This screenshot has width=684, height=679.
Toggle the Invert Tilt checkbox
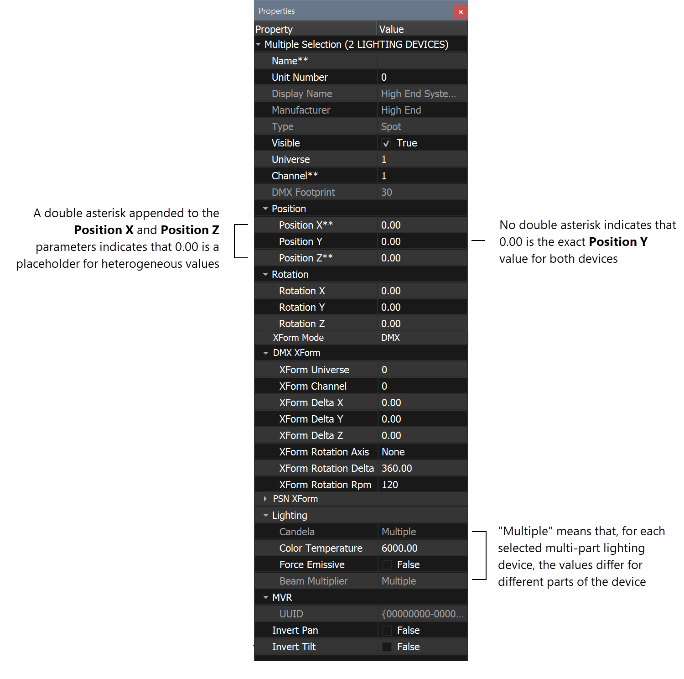pos(386,647)
